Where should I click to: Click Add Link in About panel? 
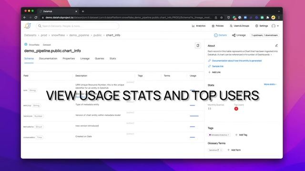click(x=214, y=72)
